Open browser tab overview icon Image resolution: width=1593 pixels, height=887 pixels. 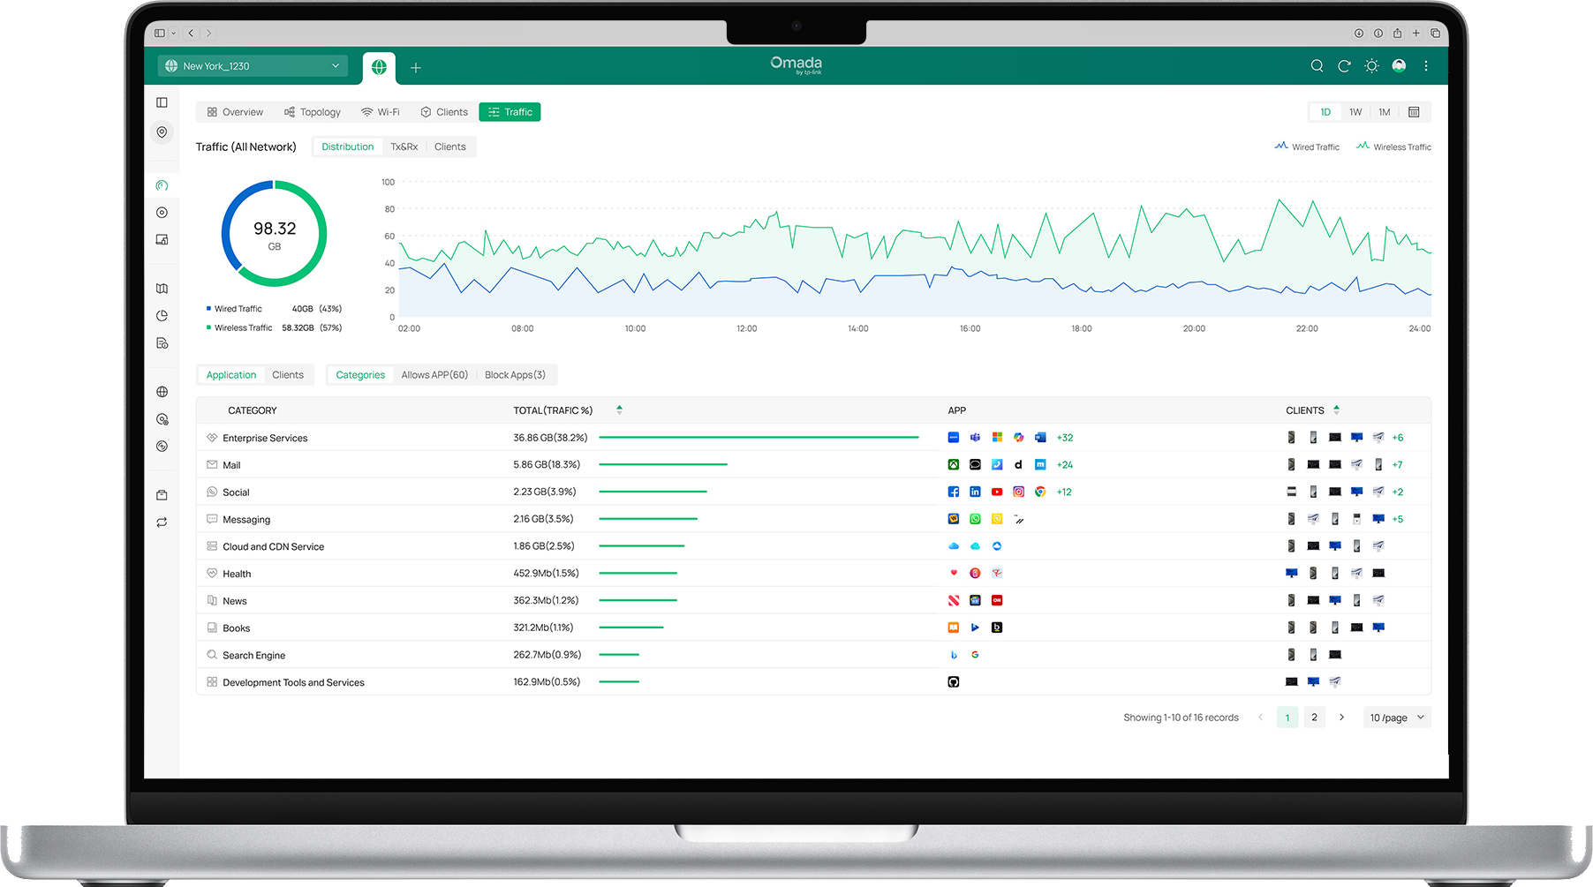tap(1435, 33)
